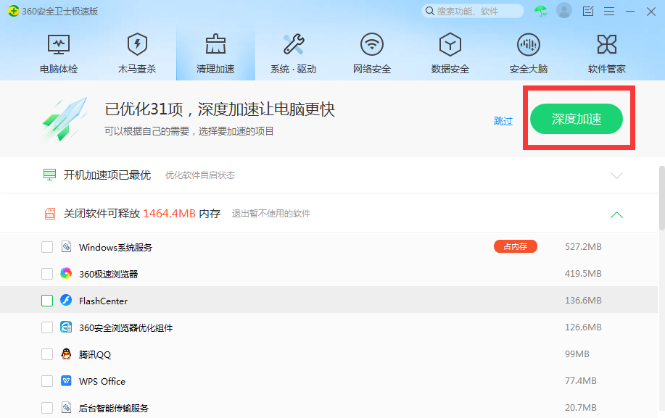Click the FlashCenter blue icon
665x418 pixels.
[x=66, y=300]
